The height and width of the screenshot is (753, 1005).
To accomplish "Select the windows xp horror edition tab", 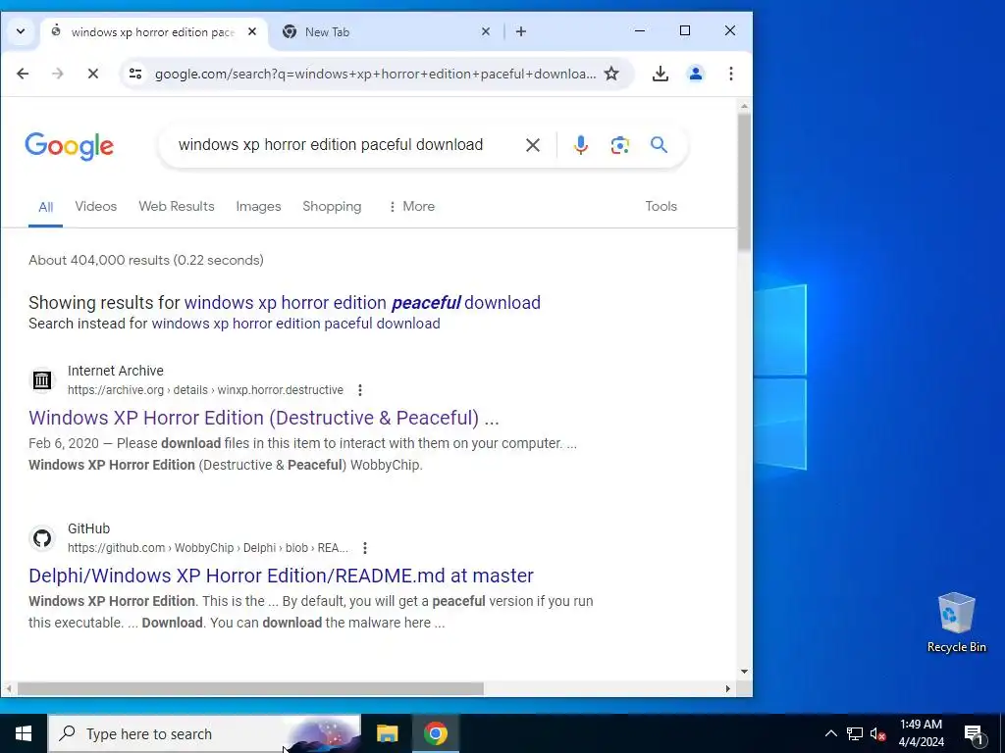I will [154, 31].
